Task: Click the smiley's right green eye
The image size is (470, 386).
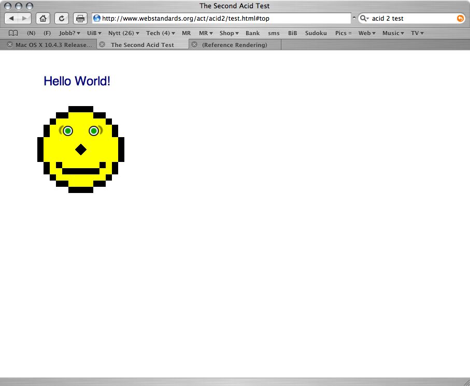Action: tap(94, 131)
